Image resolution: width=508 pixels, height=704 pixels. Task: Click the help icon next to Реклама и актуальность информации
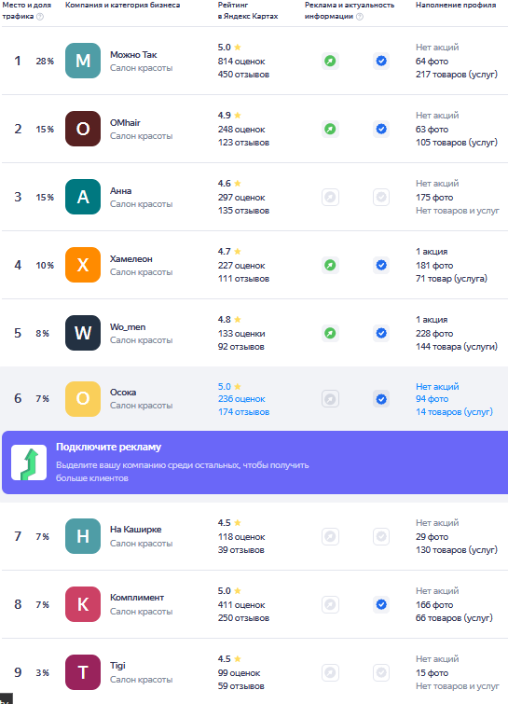point(360,17)
